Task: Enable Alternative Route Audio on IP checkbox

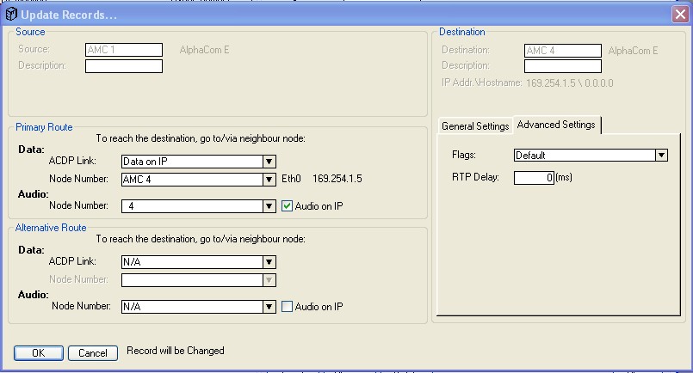Action: (288, 306)
